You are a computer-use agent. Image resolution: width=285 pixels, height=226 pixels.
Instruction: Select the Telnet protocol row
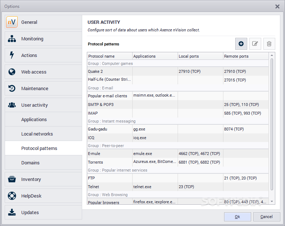point(178,187)
